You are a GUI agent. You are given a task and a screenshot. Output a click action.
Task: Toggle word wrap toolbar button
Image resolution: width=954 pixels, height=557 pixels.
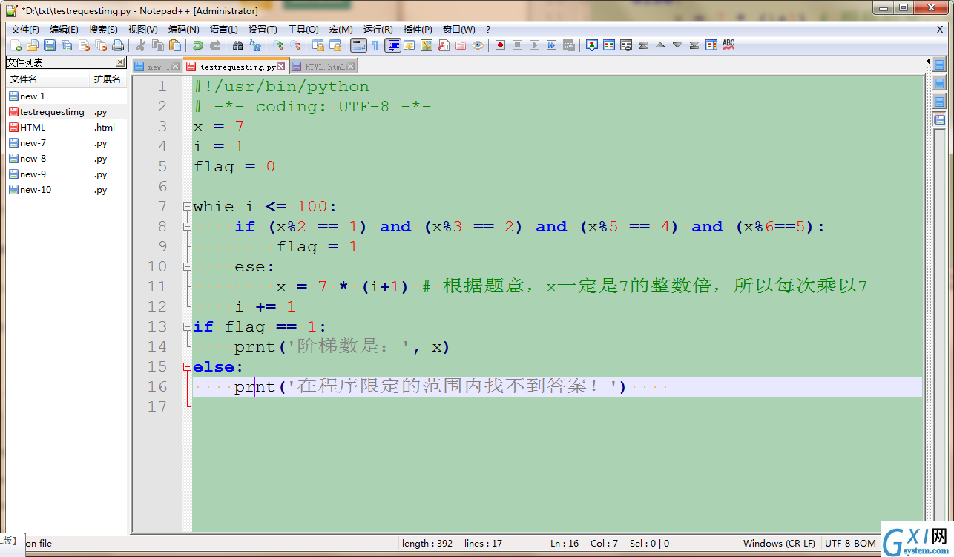[x=358, y=45]
